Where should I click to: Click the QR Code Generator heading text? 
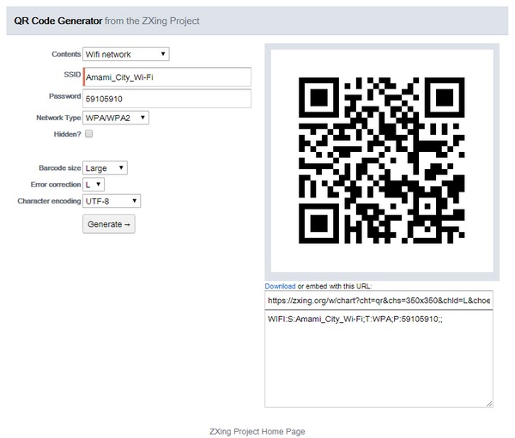click(x=58, y=21)
